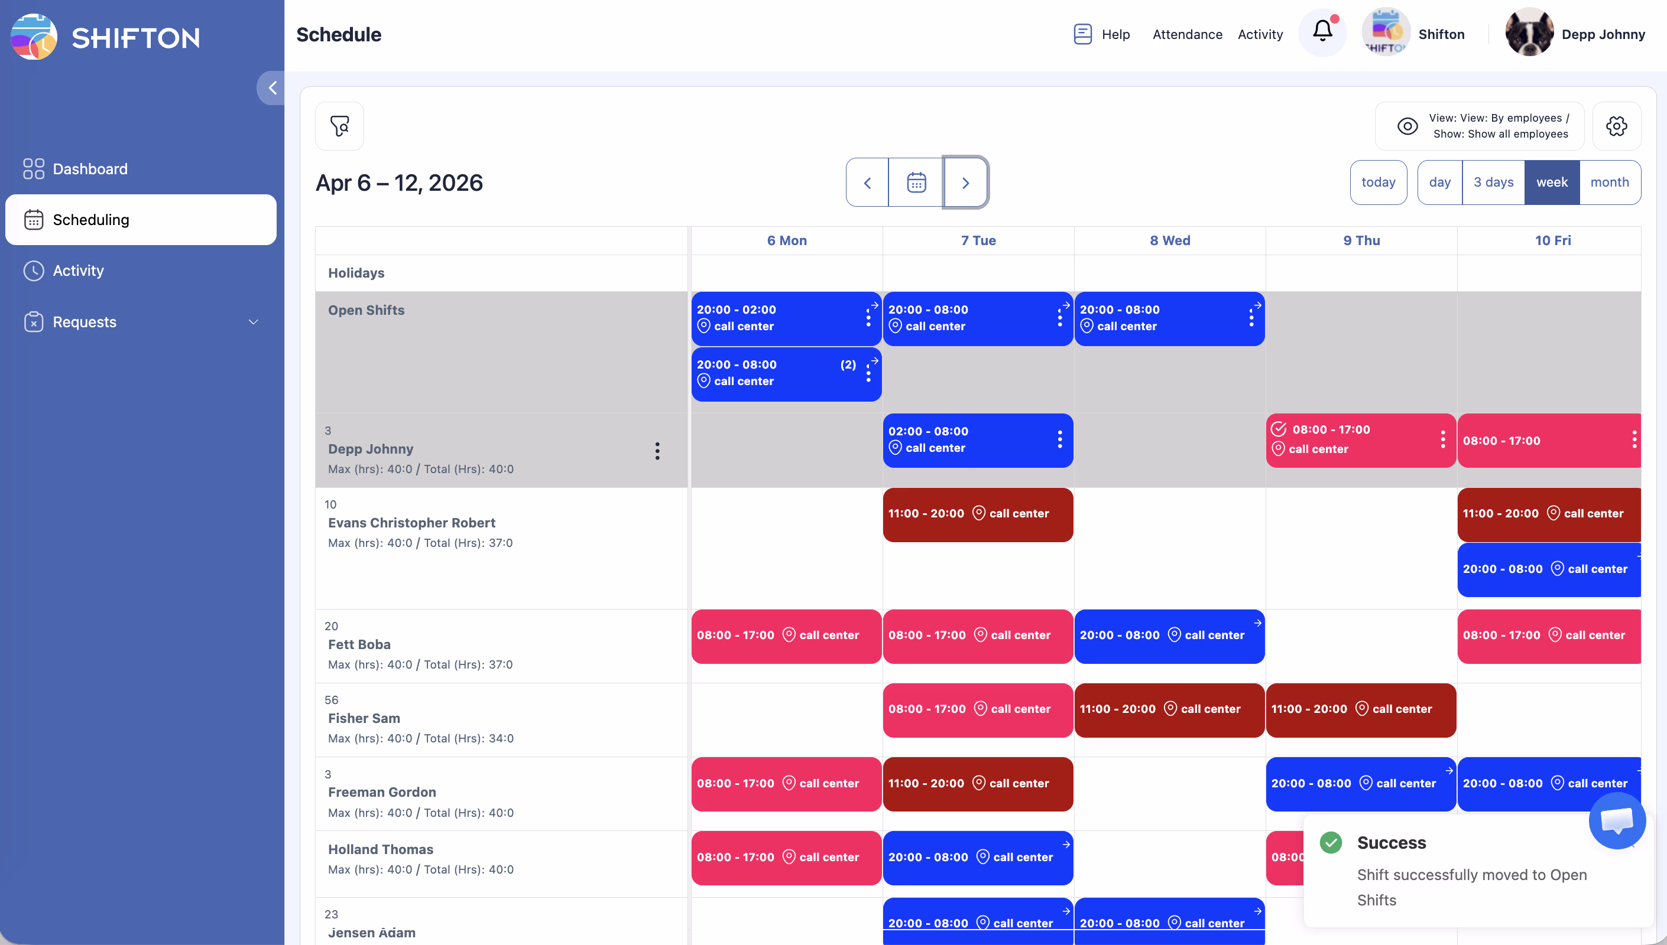Open the schedule filter search icon
This screenshot has height=945, width=1667.
point(339,126)
